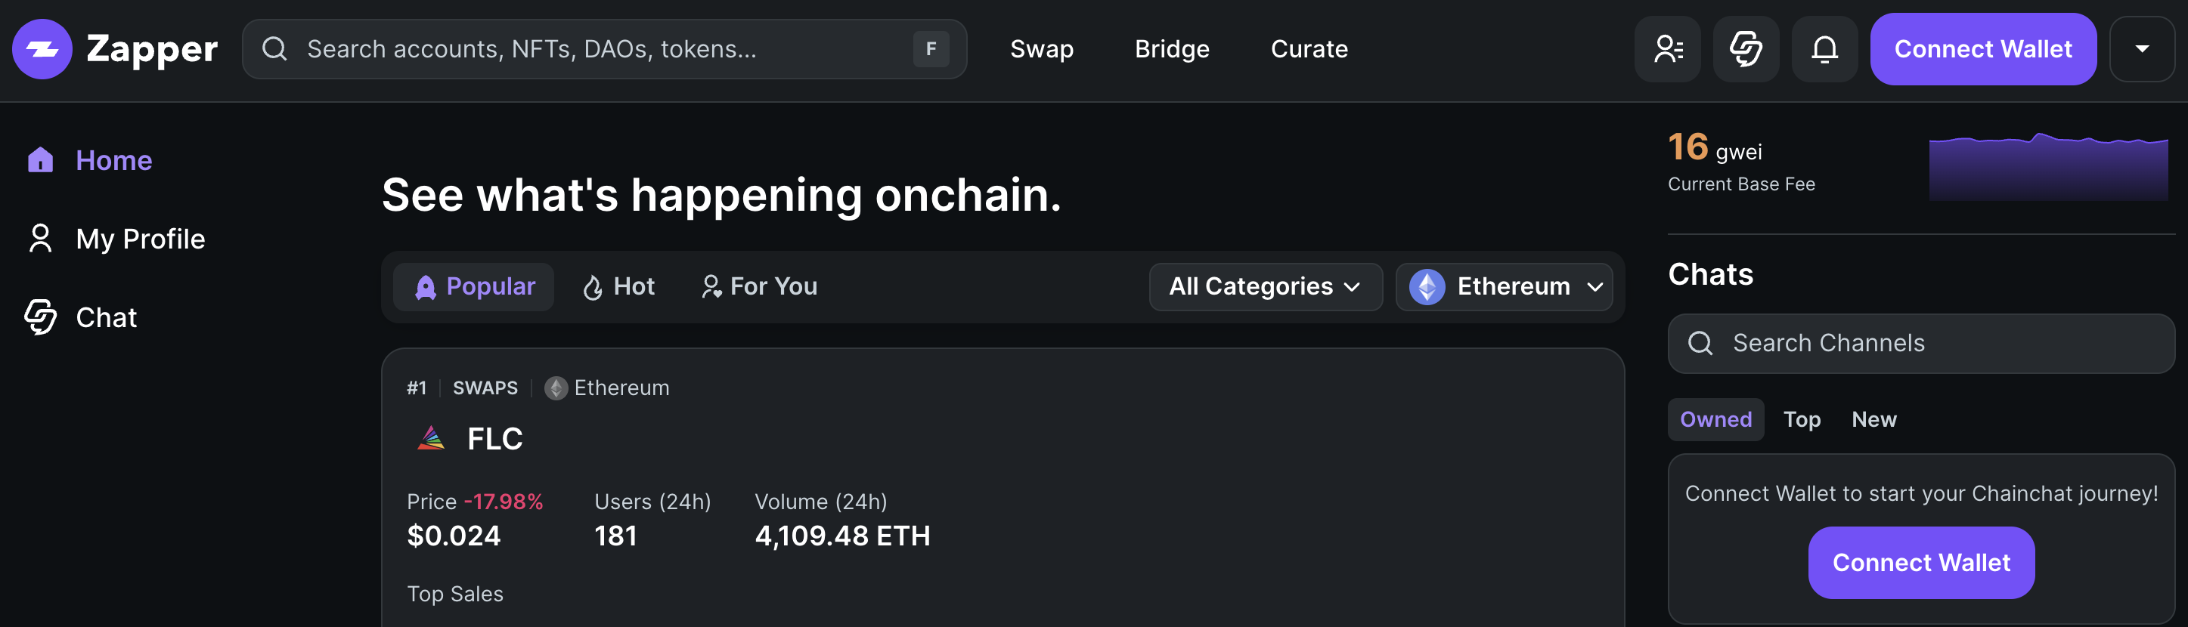Click the Chat icon in sidebar
This screenshot has width=2188, height=627.
pos(40,317)
